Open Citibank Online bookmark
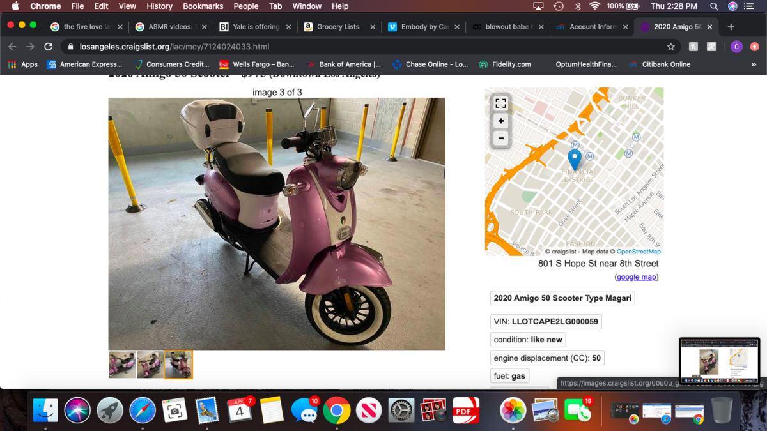This screenshot has width=767, height=431. [659, 64]
